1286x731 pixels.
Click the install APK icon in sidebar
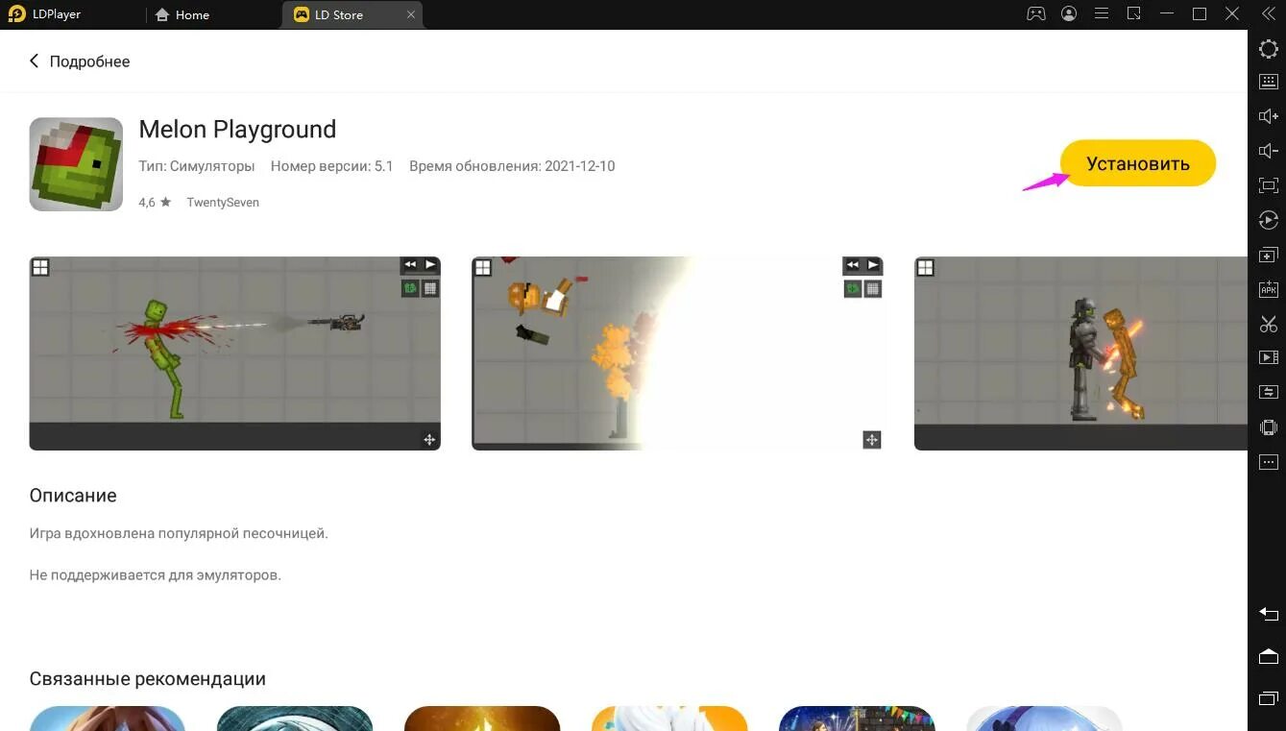pos(1269,289)
